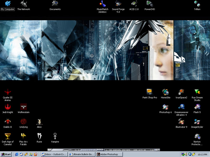Click the Vampire desktop icon
210x157 pixels.
pyautogui.click(x=55, y=138)
